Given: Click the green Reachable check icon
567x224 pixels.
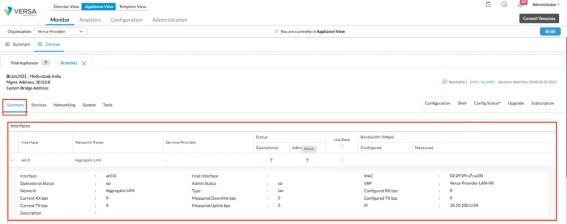Looking at the screenshot, I should tap(444, 82).
